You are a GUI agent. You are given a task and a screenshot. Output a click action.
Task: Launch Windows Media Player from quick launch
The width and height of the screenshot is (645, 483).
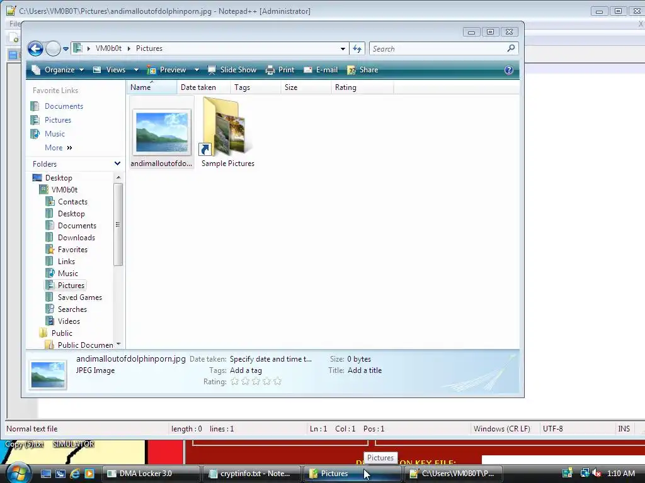click(89, 474)
